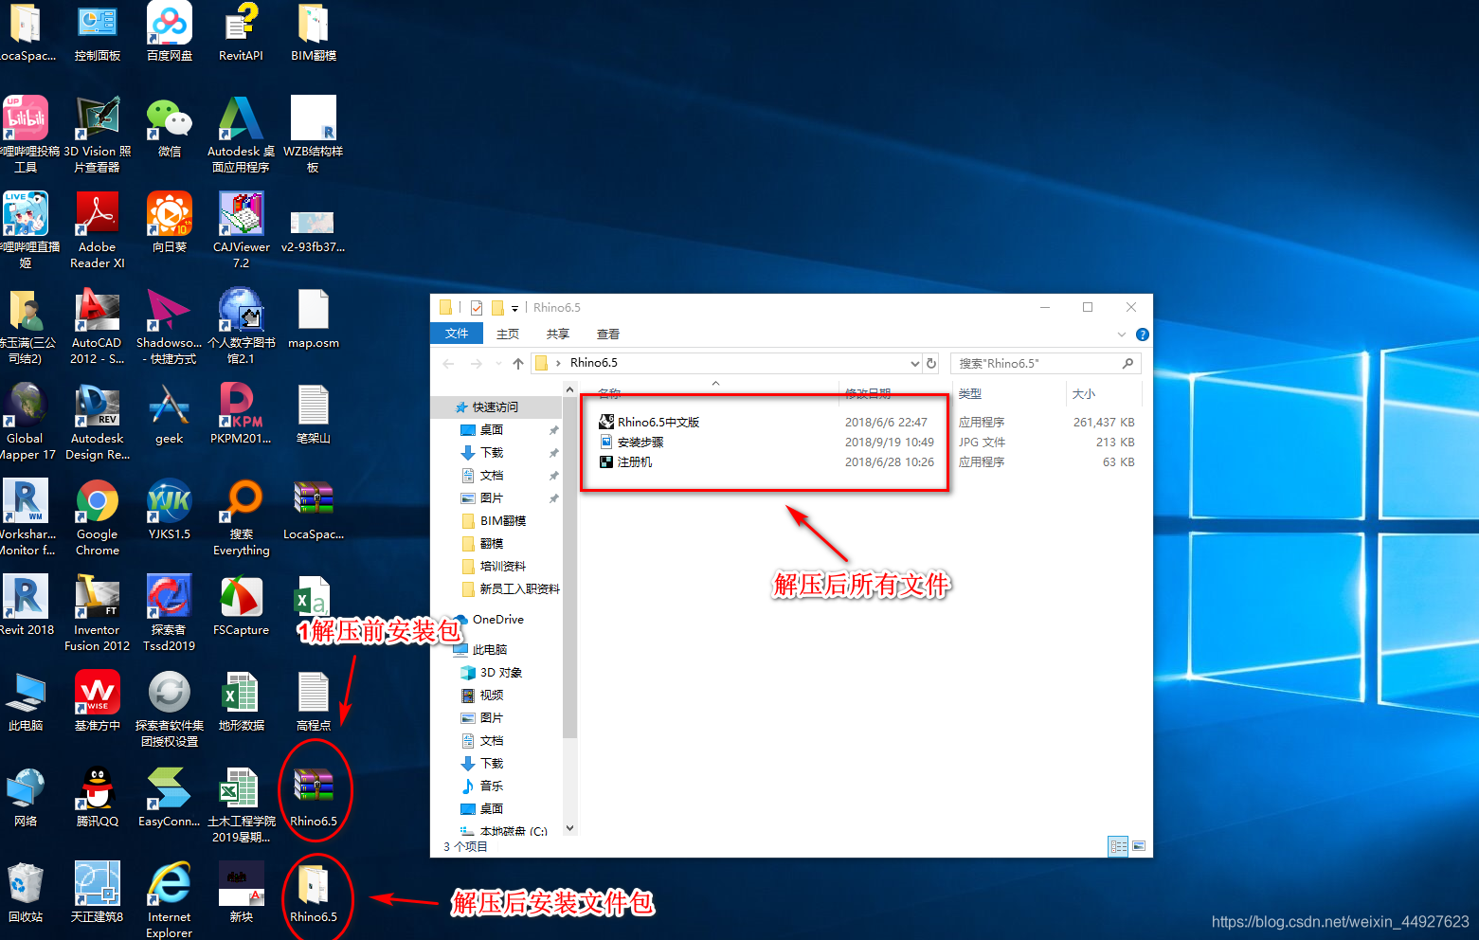Open OneDrive in the navigation pane
The height and width of the screenshot is (940, 1479).
click(496, 619)
